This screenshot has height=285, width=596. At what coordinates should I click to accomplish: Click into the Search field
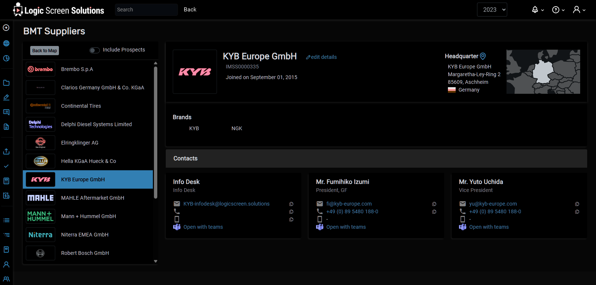pyautogui.click(x=146, y=10)
